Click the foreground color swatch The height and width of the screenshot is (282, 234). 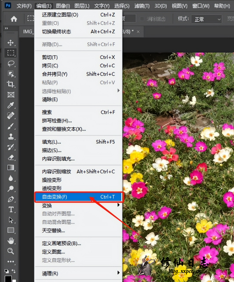pos(7,279)
